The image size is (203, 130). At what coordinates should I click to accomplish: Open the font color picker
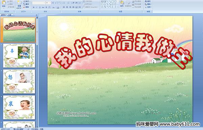(x=58, y=7)
